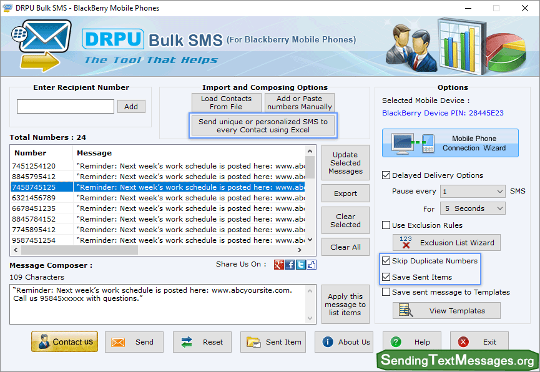Click inside the message composer text box
Viewport: 540px width, 372px height.
pyautogui.click(x=159, y=304)
